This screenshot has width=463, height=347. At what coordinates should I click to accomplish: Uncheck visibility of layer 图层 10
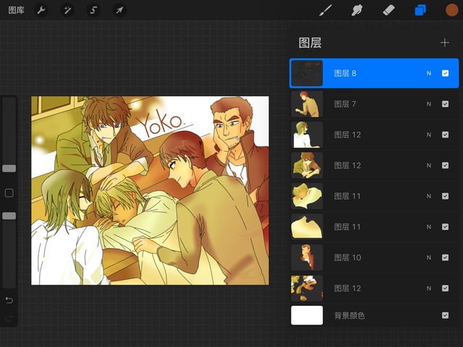[445, 257]
